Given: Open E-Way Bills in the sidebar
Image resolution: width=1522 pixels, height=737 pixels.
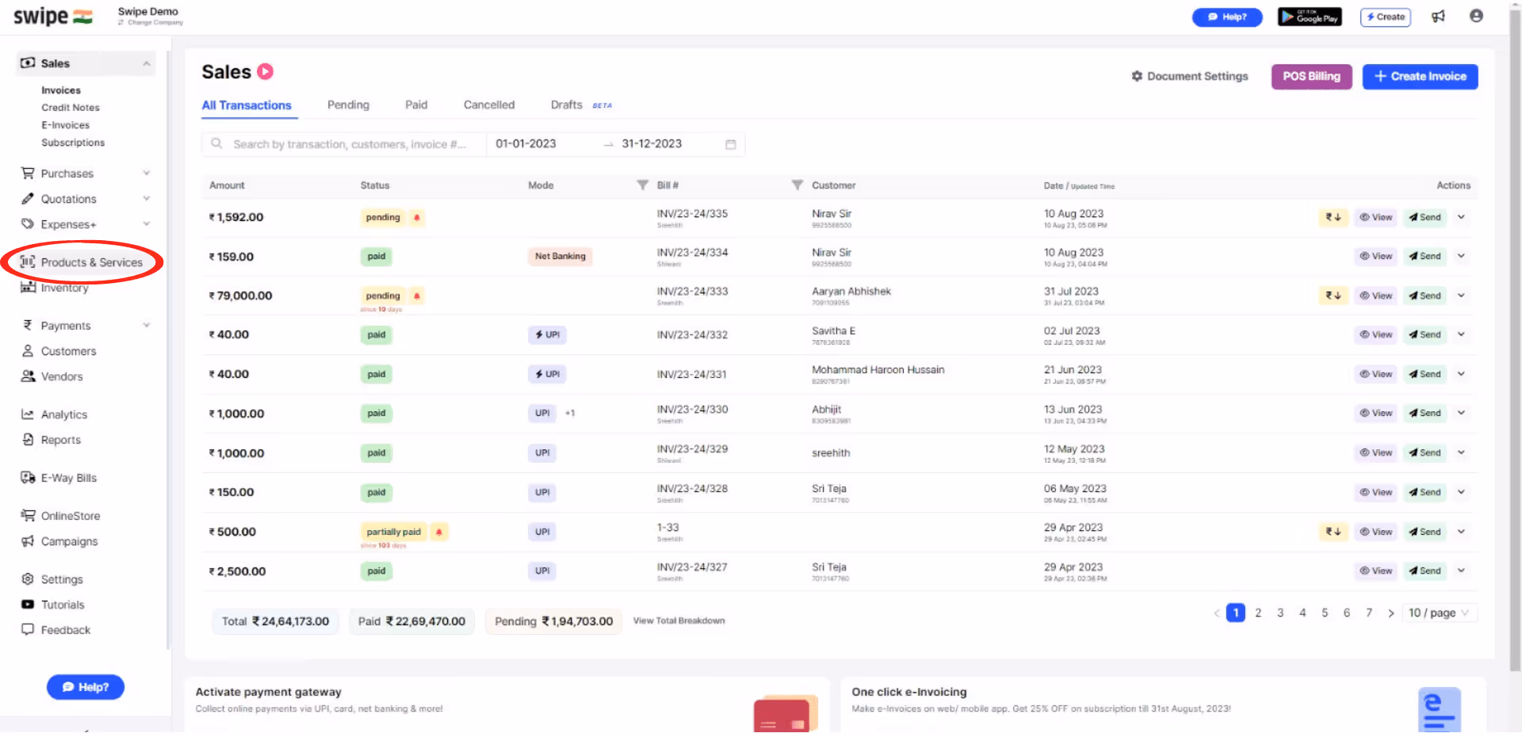Looking at the screenshot, I should 59,478.
